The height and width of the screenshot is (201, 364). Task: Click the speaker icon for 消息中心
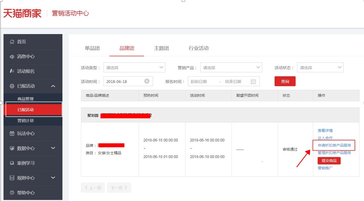coord(12,57)
